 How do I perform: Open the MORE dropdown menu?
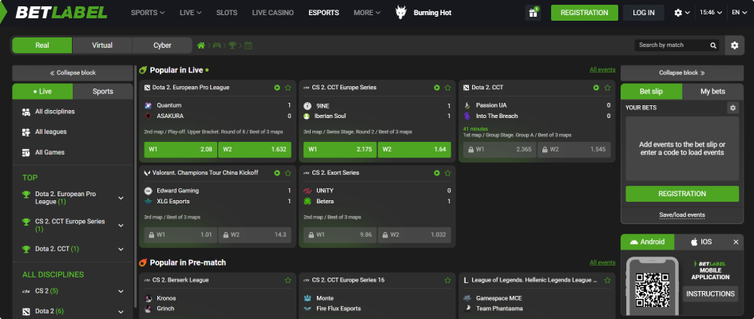coord(367,13)
